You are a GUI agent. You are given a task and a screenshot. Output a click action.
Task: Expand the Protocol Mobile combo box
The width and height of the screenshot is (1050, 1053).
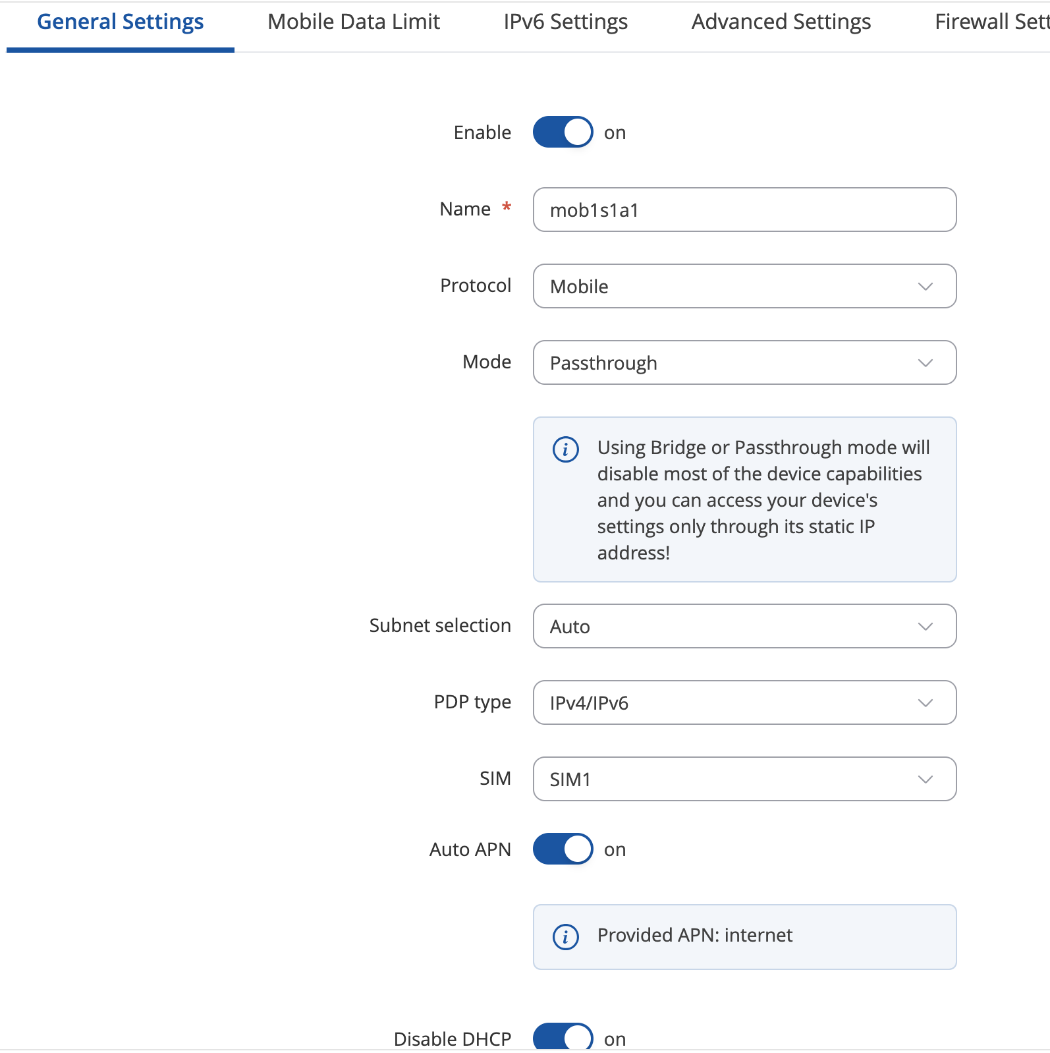[744, 286]
